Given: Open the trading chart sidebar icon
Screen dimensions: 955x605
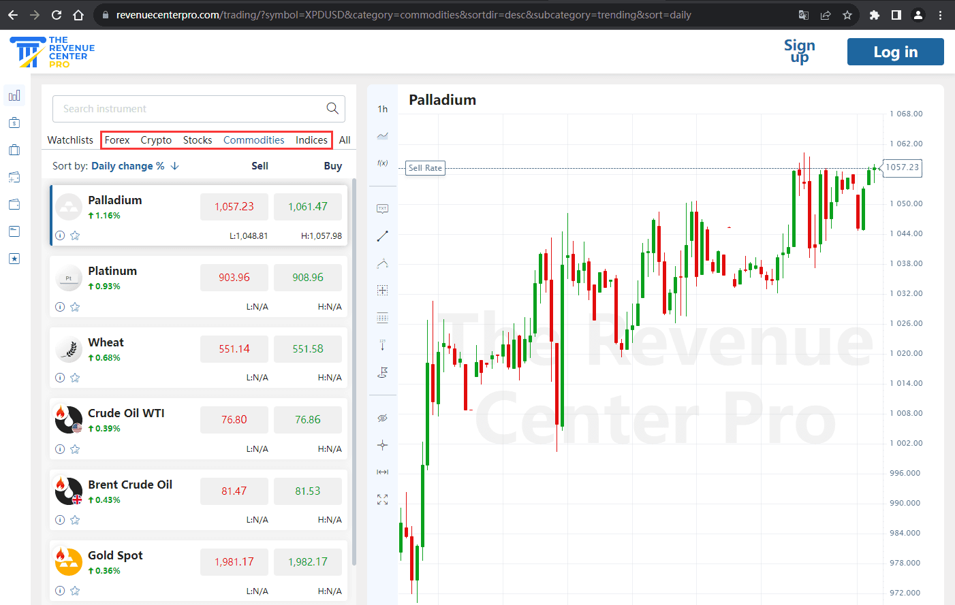Looking at the screenshot, I should tap(14, 95).
